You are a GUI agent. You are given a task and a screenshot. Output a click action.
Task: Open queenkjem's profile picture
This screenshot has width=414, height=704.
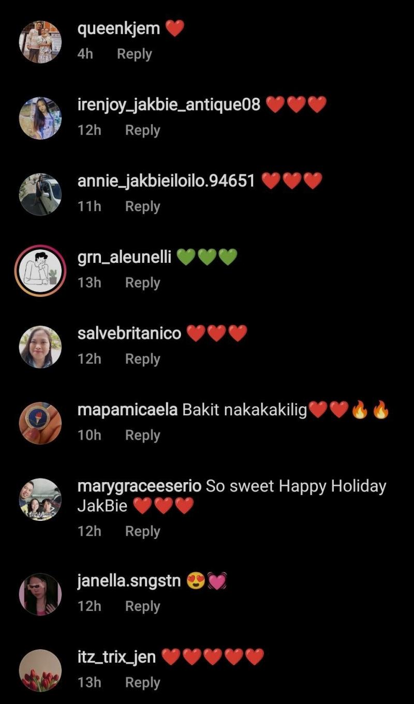[x=40, y=42]
